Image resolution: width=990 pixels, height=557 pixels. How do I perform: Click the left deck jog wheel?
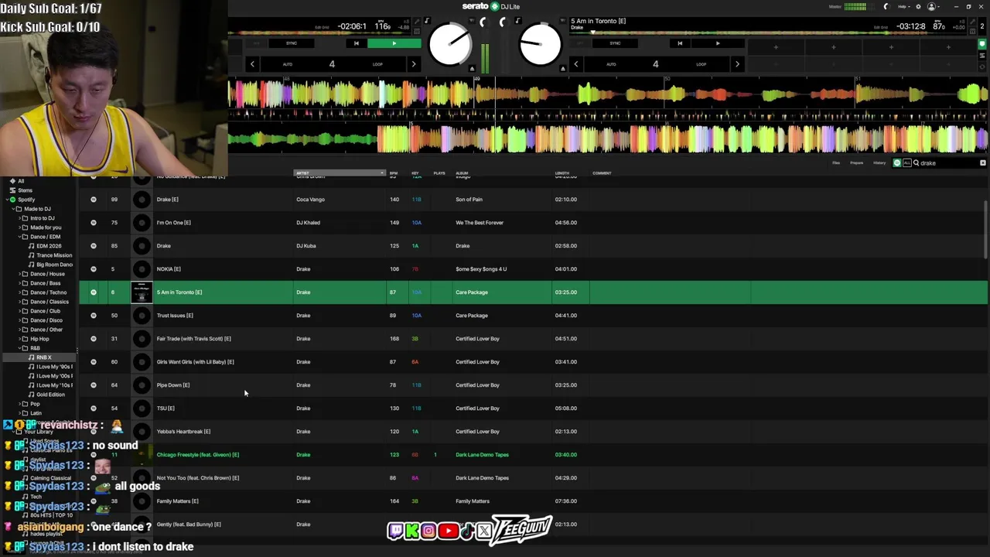(x=450, y=44)
